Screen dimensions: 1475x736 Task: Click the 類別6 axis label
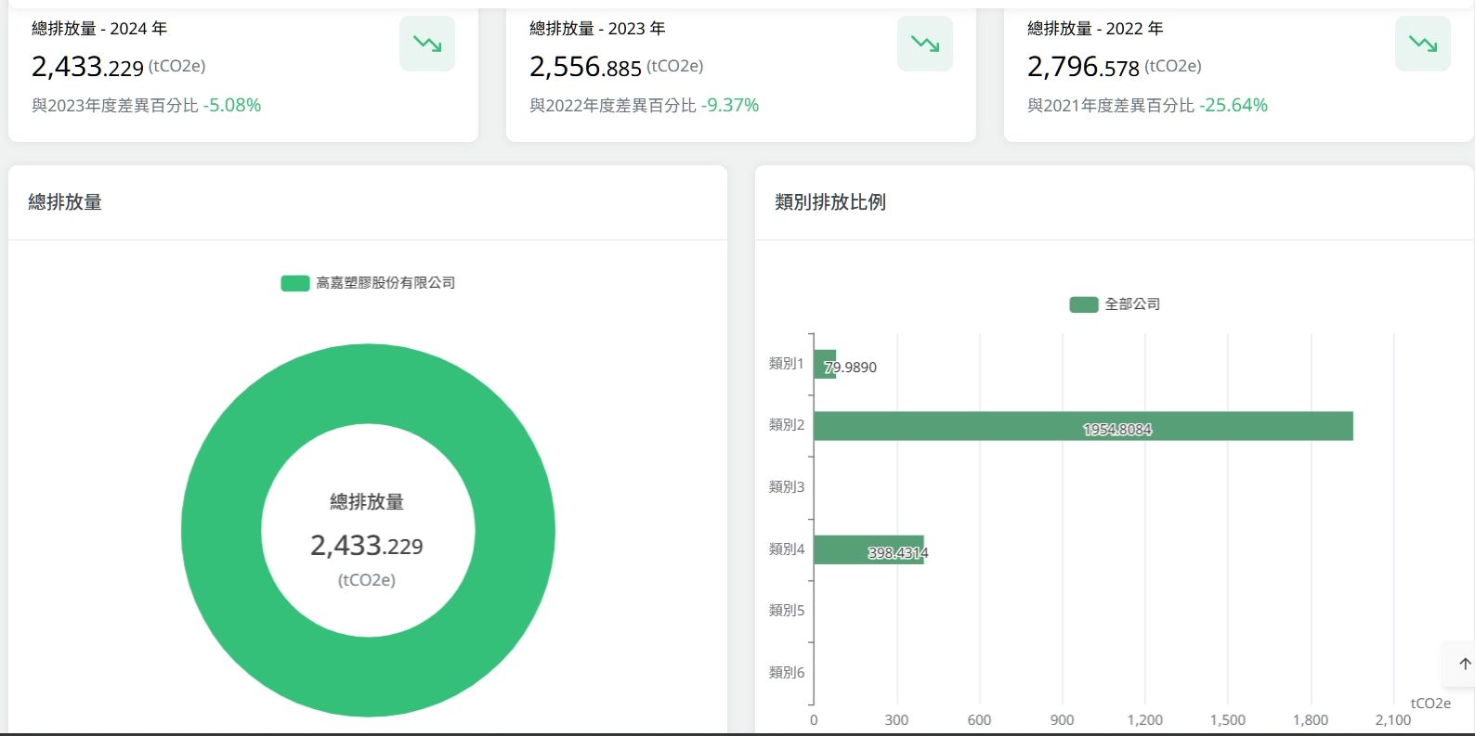786,673
